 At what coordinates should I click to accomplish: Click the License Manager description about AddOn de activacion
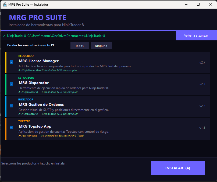pos(75,66)
